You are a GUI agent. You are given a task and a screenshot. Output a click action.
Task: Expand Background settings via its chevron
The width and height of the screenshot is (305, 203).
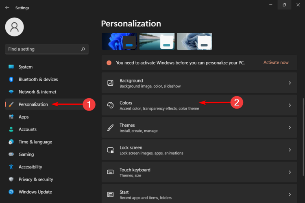[x=290, y=83]
